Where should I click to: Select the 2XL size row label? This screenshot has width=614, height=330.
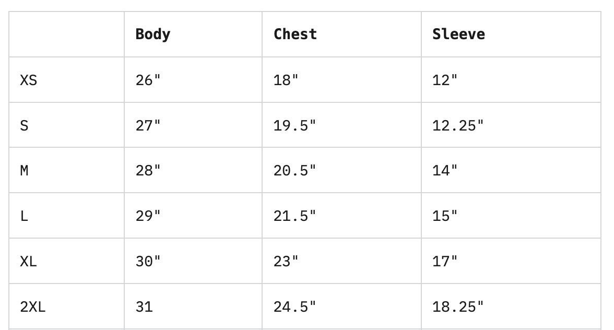click(x=33, y=307)
